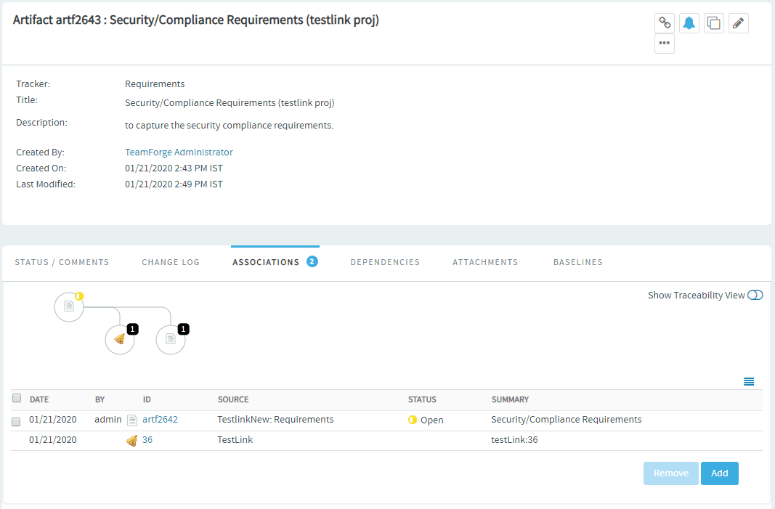The height and width of the screenshot is (509, 775).
Task: Sort by the Date column header
Action: click(39, 400)
